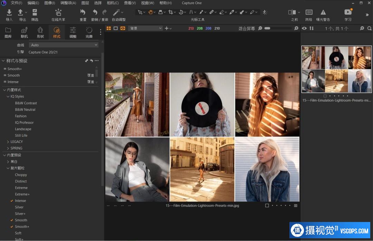Switch to the 调整 tool tab

pos(73,32)
